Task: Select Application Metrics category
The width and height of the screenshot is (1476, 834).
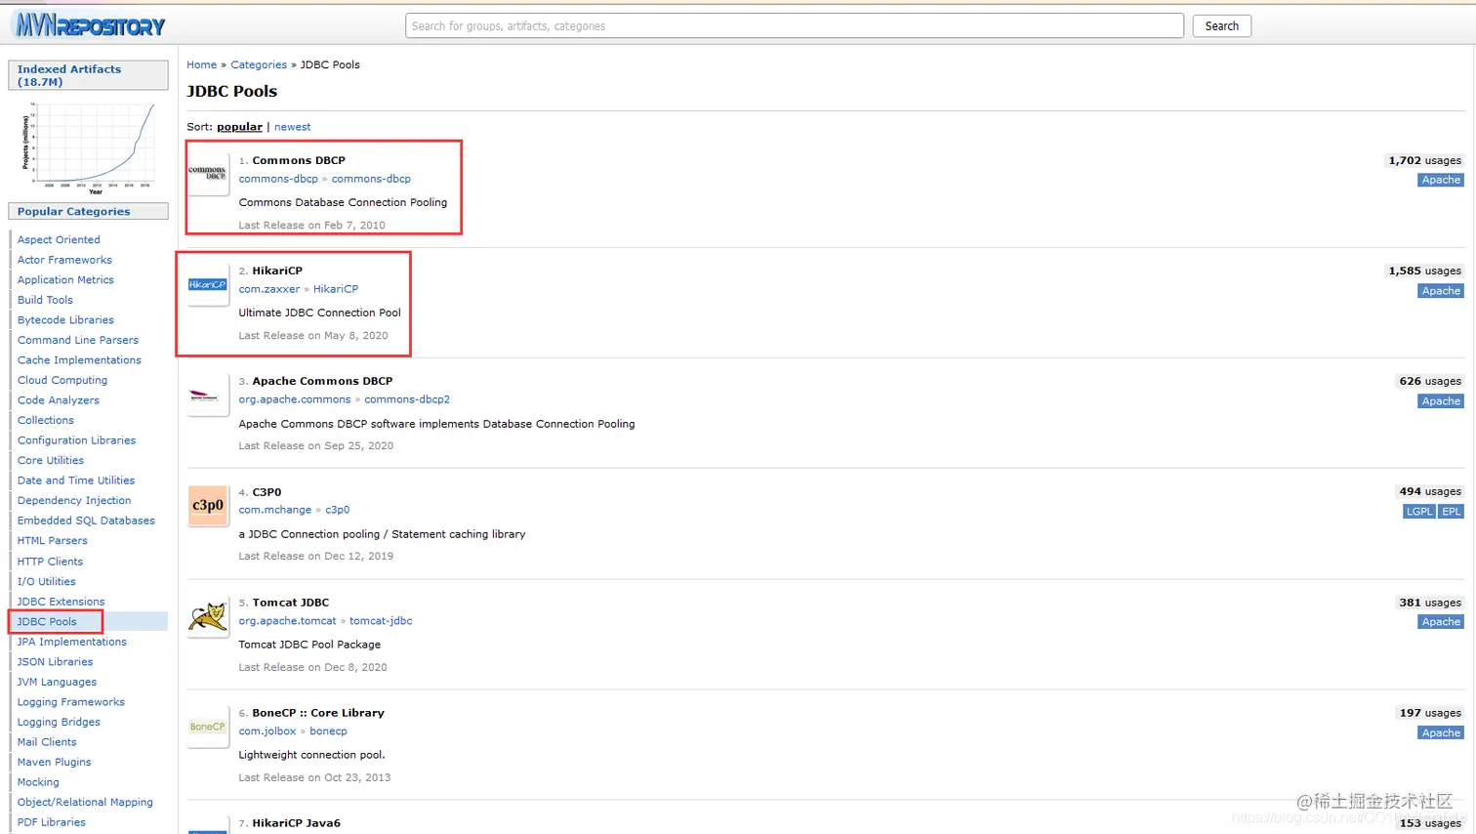Action: [65, 280]
